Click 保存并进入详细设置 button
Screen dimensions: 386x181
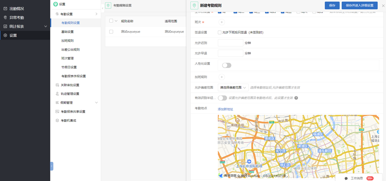[359, 5]
